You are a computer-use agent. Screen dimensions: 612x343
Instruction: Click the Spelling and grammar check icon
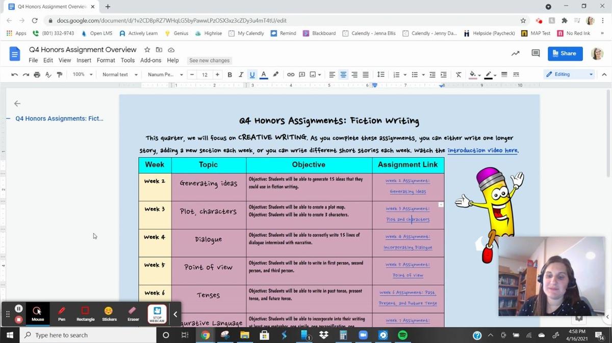(48, 74)
